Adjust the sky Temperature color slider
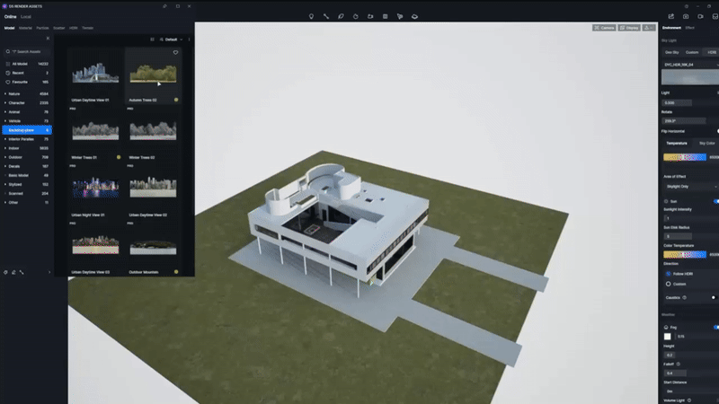The height and width of the screenshot is (404, 719). point(685,157)
